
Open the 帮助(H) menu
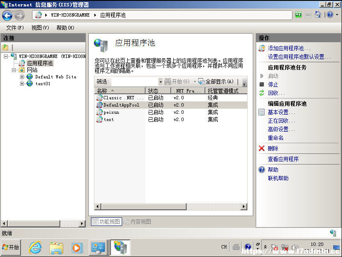65,28
